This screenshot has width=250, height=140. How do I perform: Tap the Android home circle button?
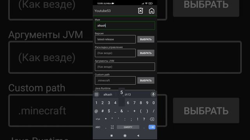tap(125, 136)
